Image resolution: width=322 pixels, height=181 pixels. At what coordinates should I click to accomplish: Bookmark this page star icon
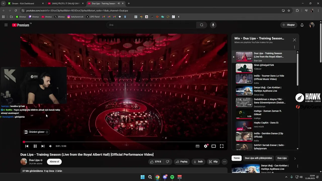pyautogui.click(x=289, y=11)
